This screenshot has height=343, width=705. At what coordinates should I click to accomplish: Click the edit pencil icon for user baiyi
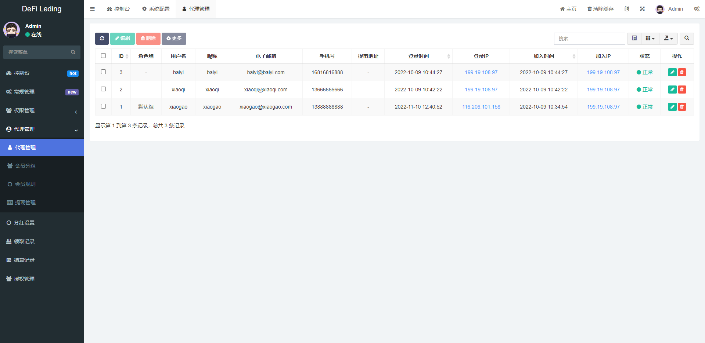(672, 72)
